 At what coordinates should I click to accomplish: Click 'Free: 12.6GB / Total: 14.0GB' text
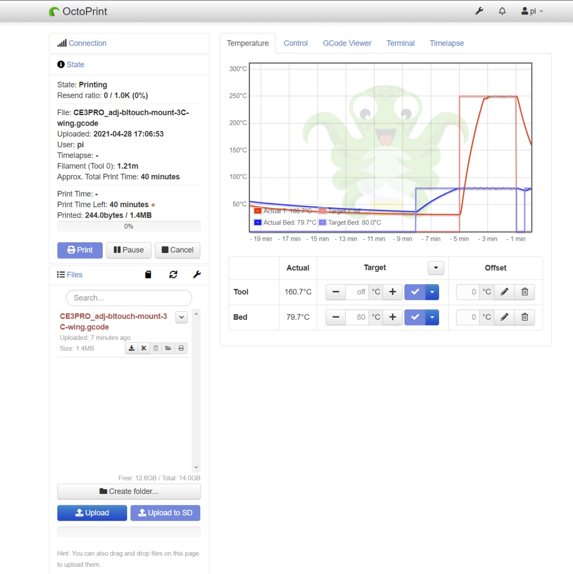click(x=159, y=478)
